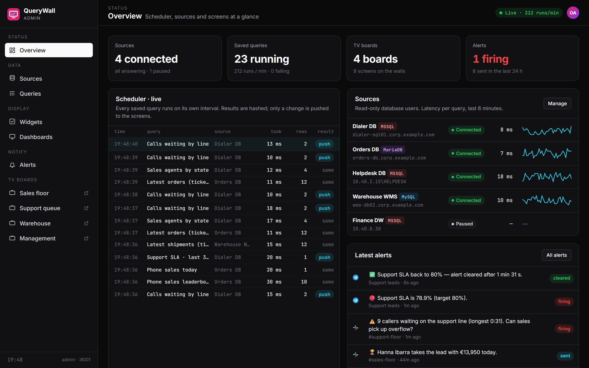Open the Saved queries 23 running card

click(284, 58)
